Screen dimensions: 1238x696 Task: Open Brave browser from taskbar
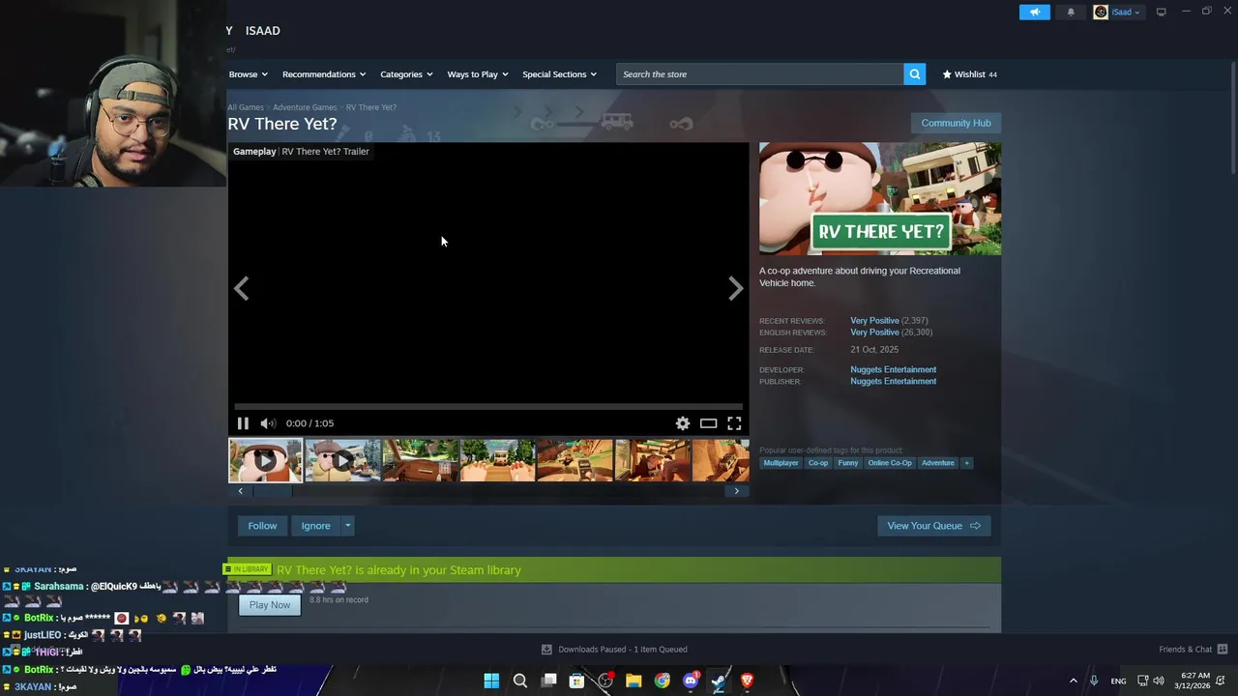point(747,681)
